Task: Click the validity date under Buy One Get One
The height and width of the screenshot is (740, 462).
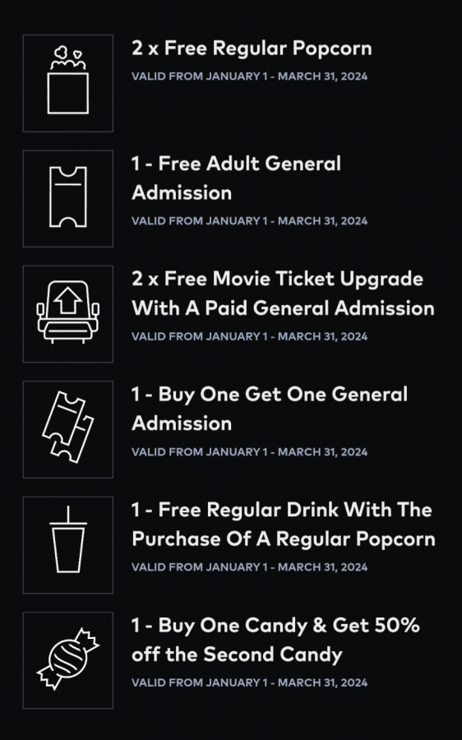Action: tap(249, 452)
